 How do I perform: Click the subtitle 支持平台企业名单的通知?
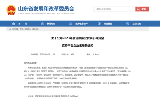coord(77,45)
